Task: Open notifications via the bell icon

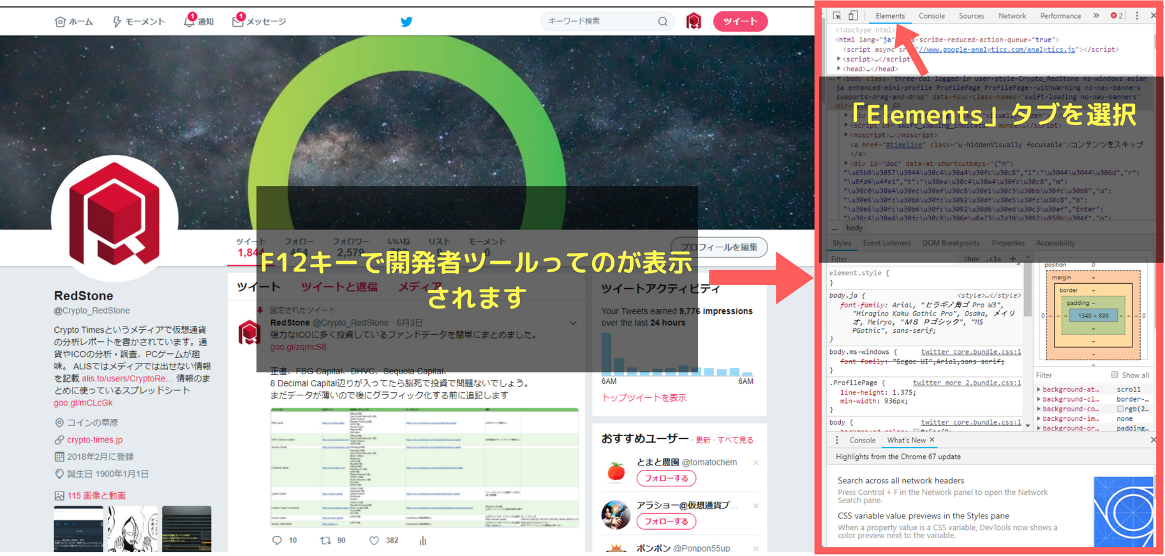Action: 189,22
